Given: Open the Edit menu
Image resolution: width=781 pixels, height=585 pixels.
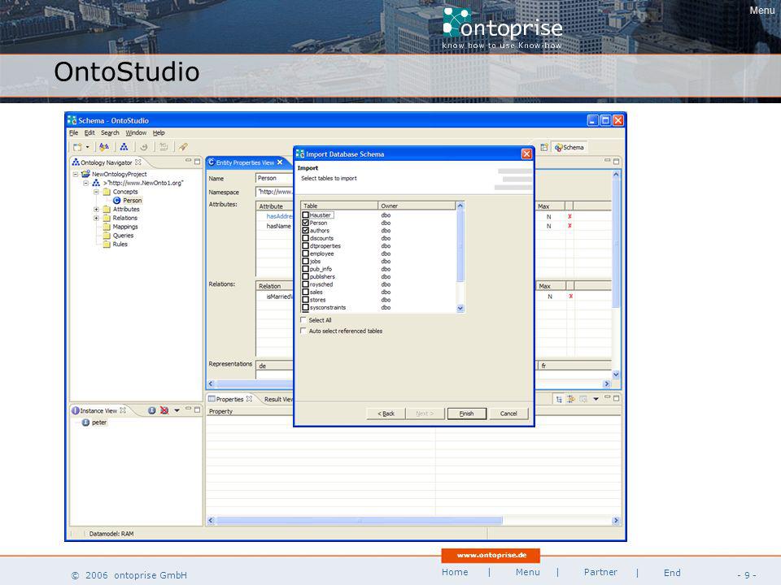Looking at the screenshot, I should [x=89, y=132].
